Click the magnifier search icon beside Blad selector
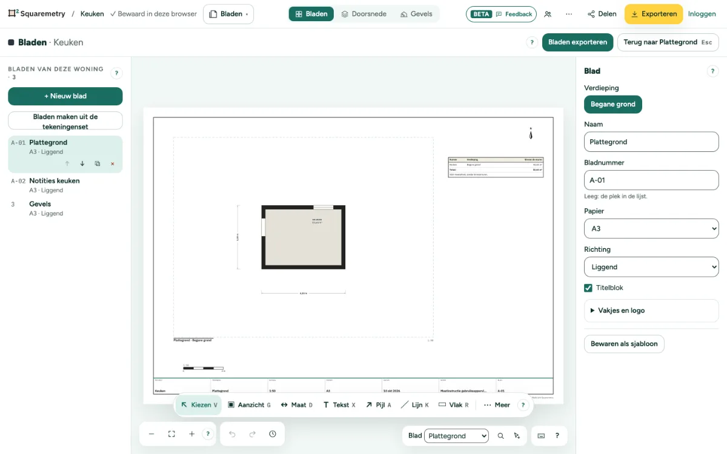The width and height of the screenshot is (727, 454). pyautogui.click(x=500, y=436)
